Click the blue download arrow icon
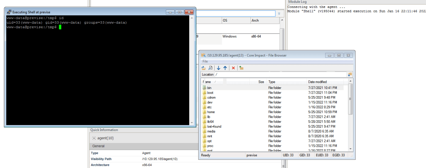Image resolution: width=426 pixels, height=168 pixels. [218, 68]
